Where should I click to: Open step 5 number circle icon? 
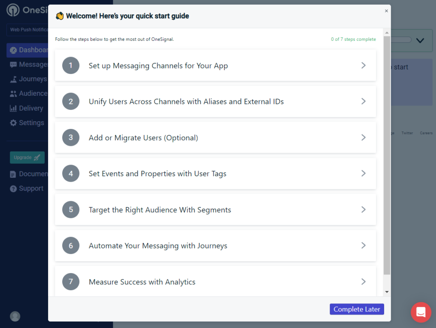71,209
